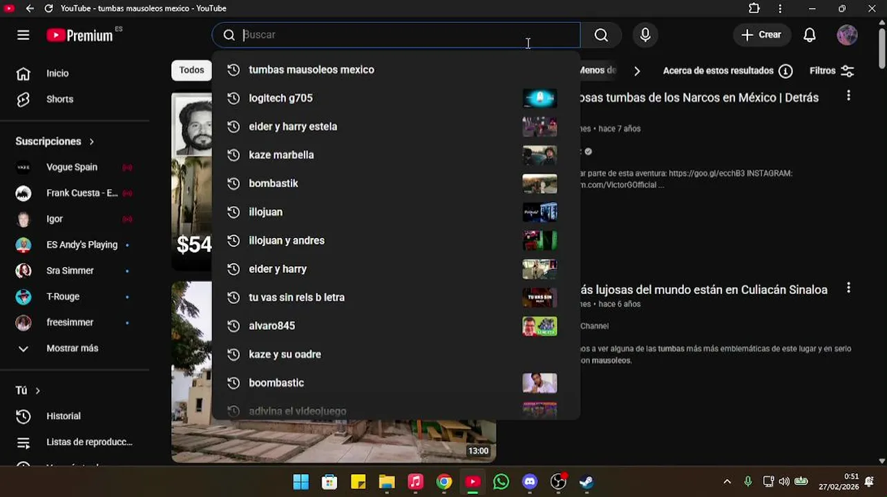Viewport: 887px width, 497px height.
Task: Open File Explorer from taskbar
Action: coord(387,482)
